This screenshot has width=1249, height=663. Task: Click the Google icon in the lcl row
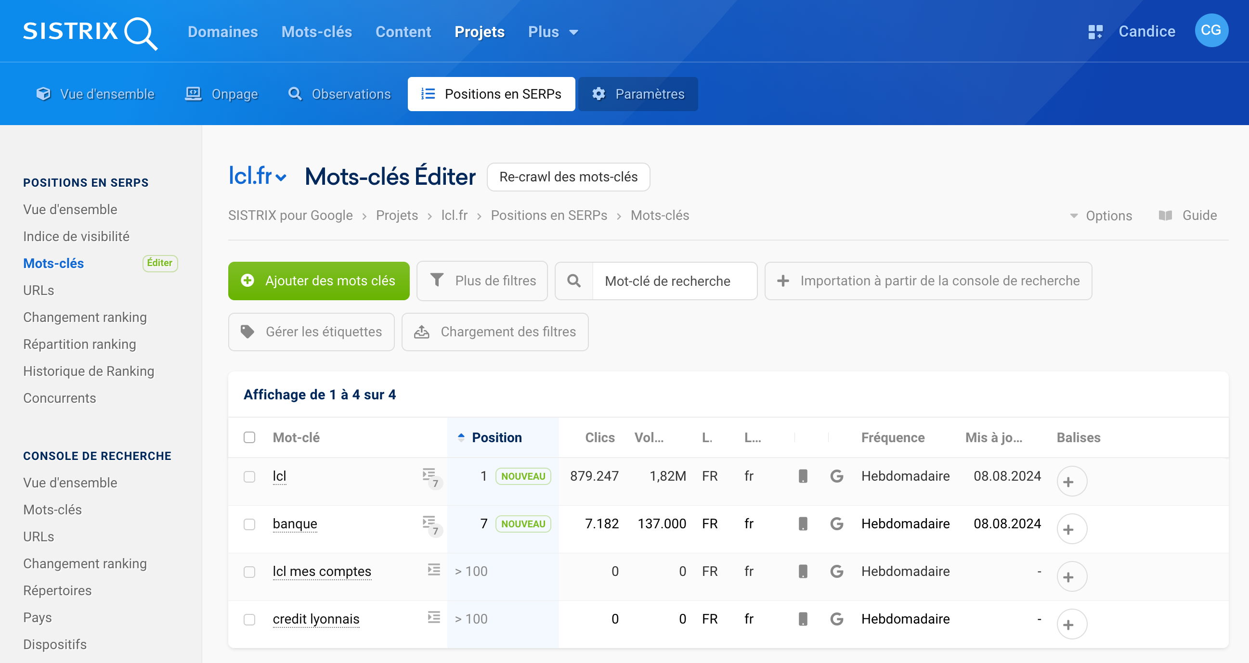836,476
